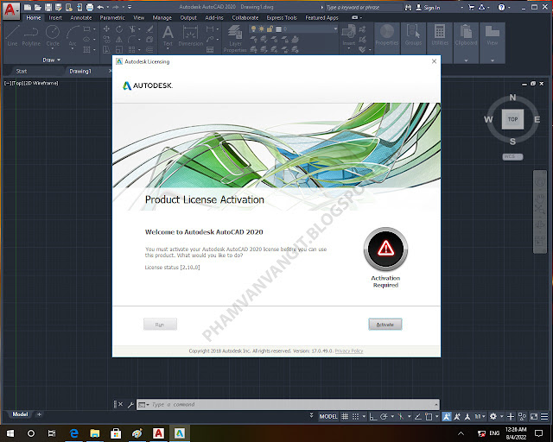This screenshot has width=553, height=442.
Task: Expand the Draw panel dropdown
Action: pos(52,60)
